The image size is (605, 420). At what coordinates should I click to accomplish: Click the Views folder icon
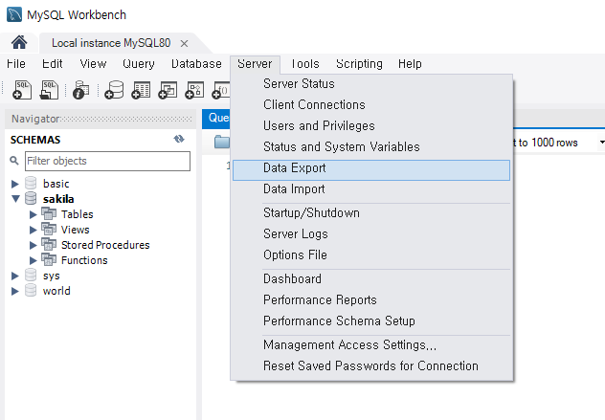point(49,229)
